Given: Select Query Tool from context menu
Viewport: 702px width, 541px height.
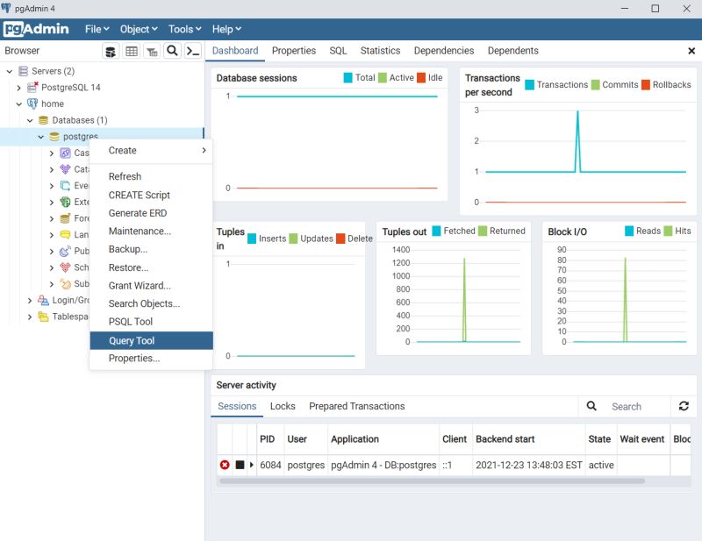Looking at the screenshot, I should [x=151, y=340].
